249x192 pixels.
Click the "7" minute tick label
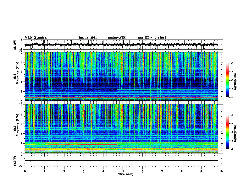tap(162, 171)
